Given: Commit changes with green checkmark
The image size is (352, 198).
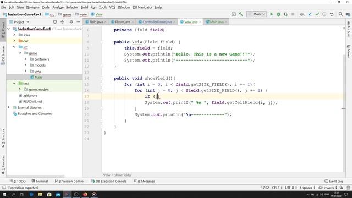Looking at the screenshot, I should 317,14.
